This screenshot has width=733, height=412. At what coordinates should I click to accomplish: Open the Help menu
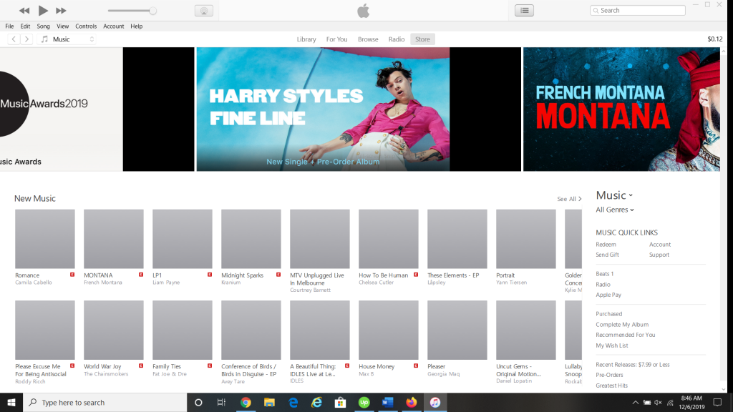point(137,26)
